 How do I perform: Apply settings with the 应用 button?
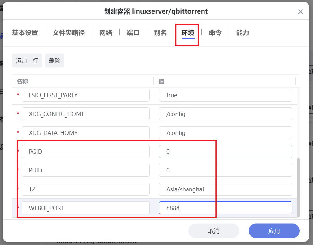pyautogui.click(x=274, y=231)
